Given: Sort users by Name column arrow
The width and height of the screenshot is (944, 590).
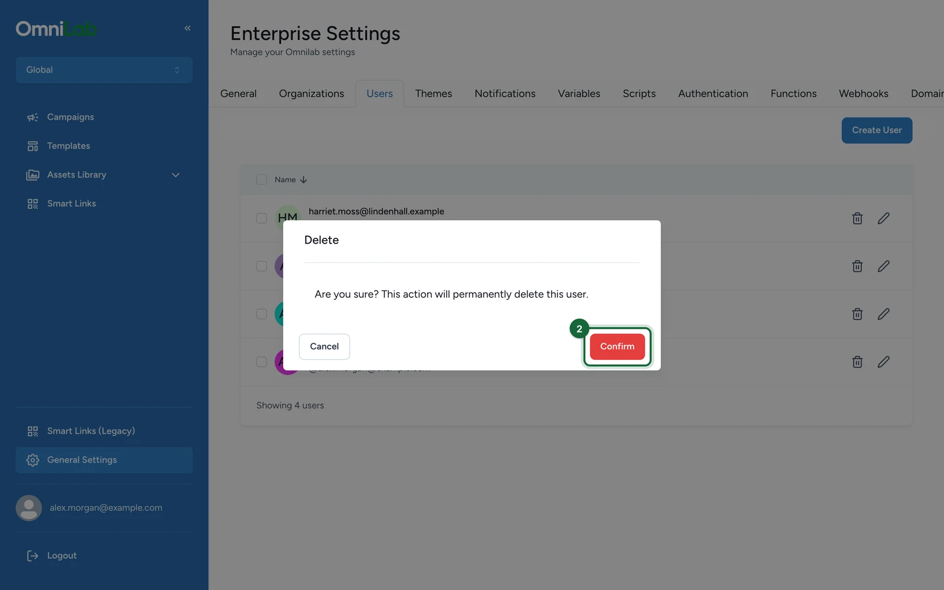Looking at the screenshot, I should click(x=303, y=180).
